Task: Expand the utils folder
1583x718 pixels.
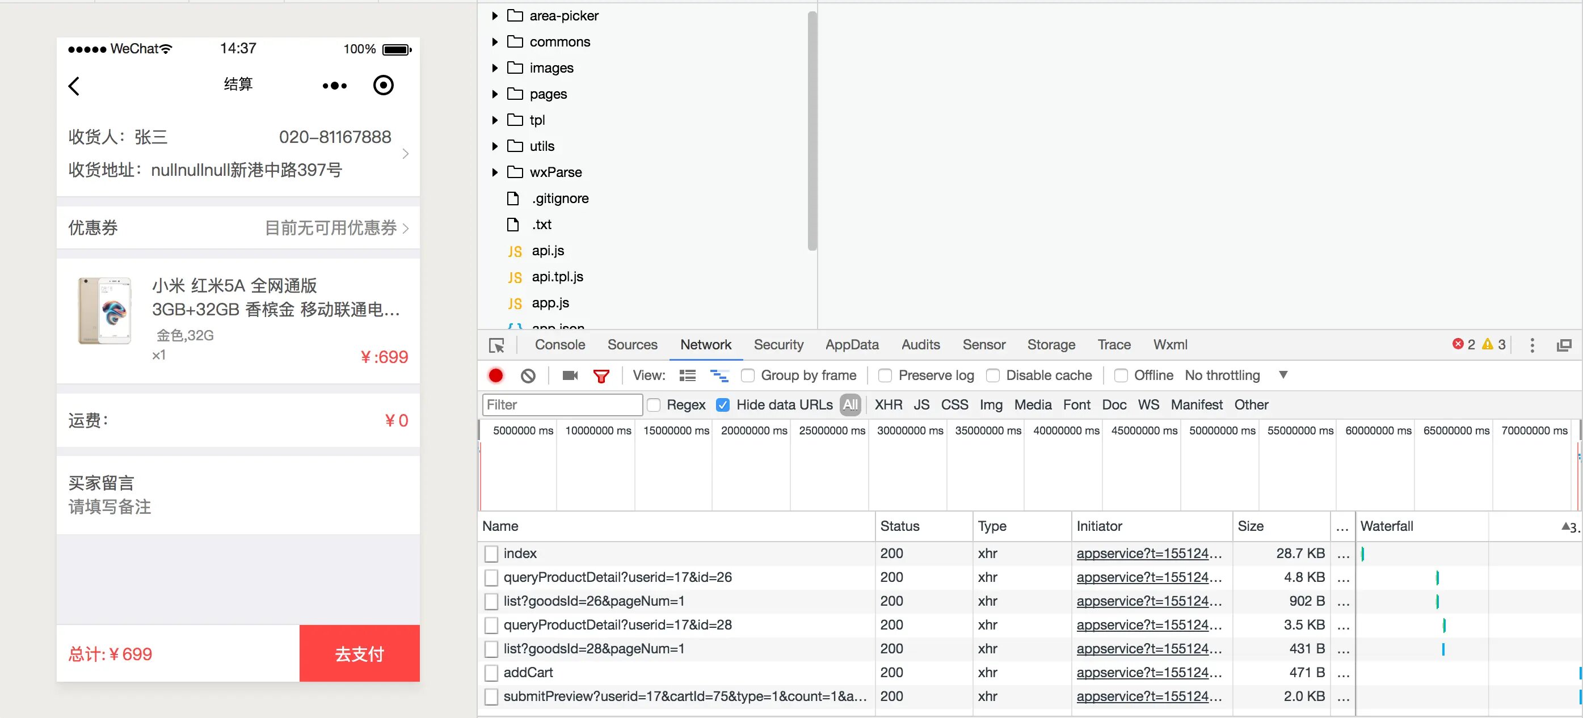Action: point(495,146)
